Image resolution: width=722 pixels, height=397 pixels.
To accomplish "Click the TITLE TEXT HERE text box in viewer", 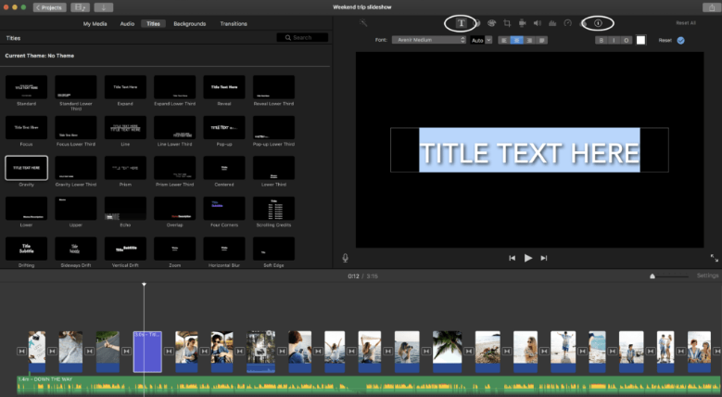I will (529, 150).
